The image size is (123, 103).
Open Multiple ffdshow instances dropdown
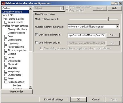point(117,27)
